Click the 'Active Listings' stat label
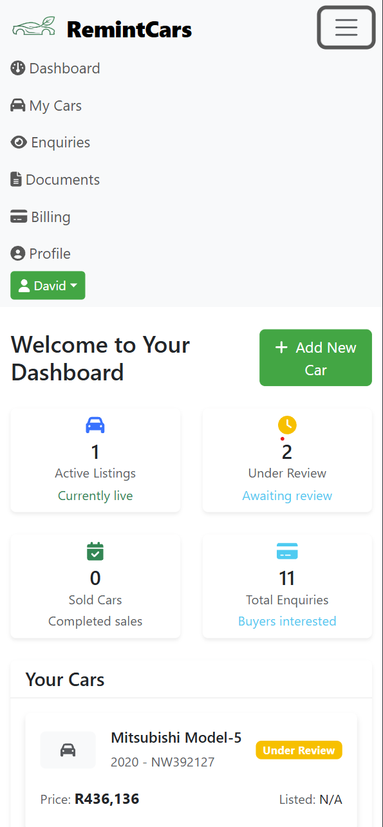The image size is (383, 827). [95, 473]
